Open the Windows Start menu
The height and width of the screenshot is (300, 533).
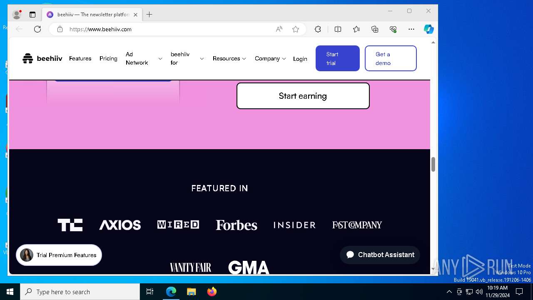[x=10, y=292]
